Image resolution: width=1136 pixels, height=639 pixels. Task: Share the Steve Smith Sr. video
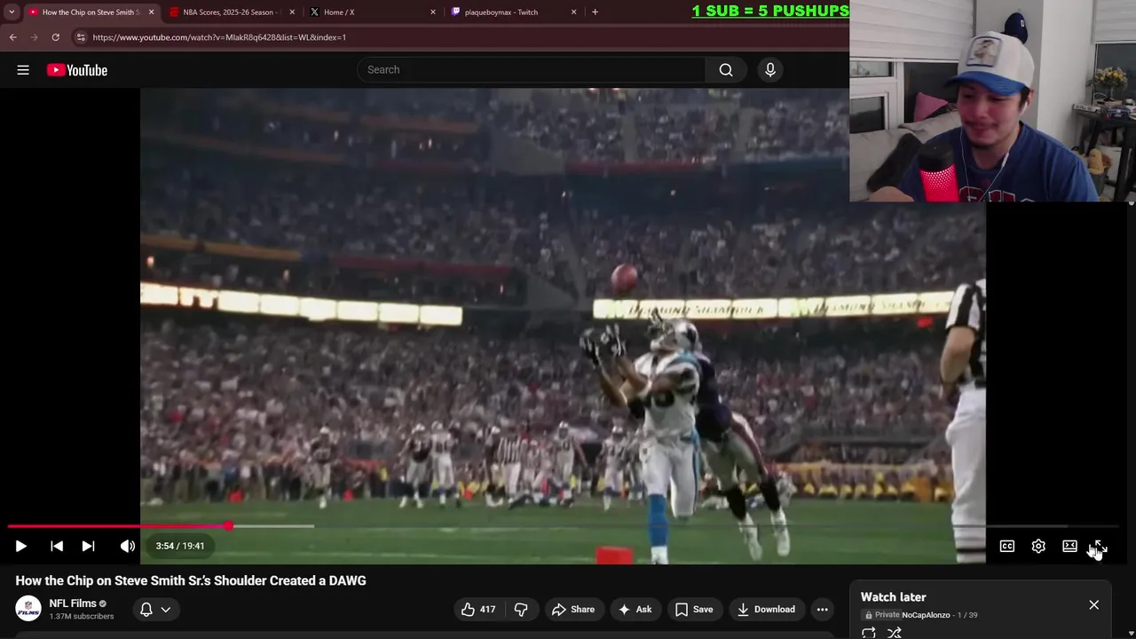572,609
